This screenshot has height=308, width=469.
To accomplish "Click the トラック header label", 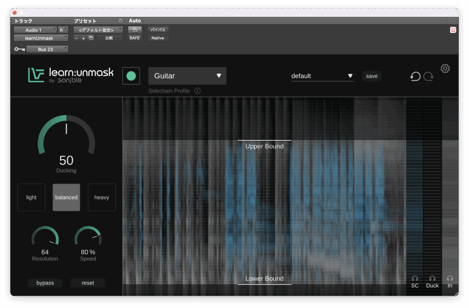I will [23, 21].
